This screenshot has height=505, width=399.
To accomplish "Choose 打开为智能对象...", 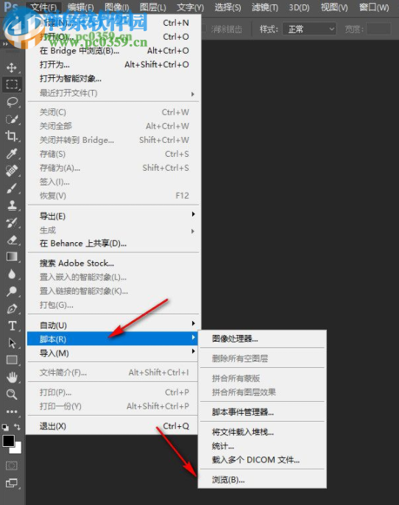I will click(113, 79).
